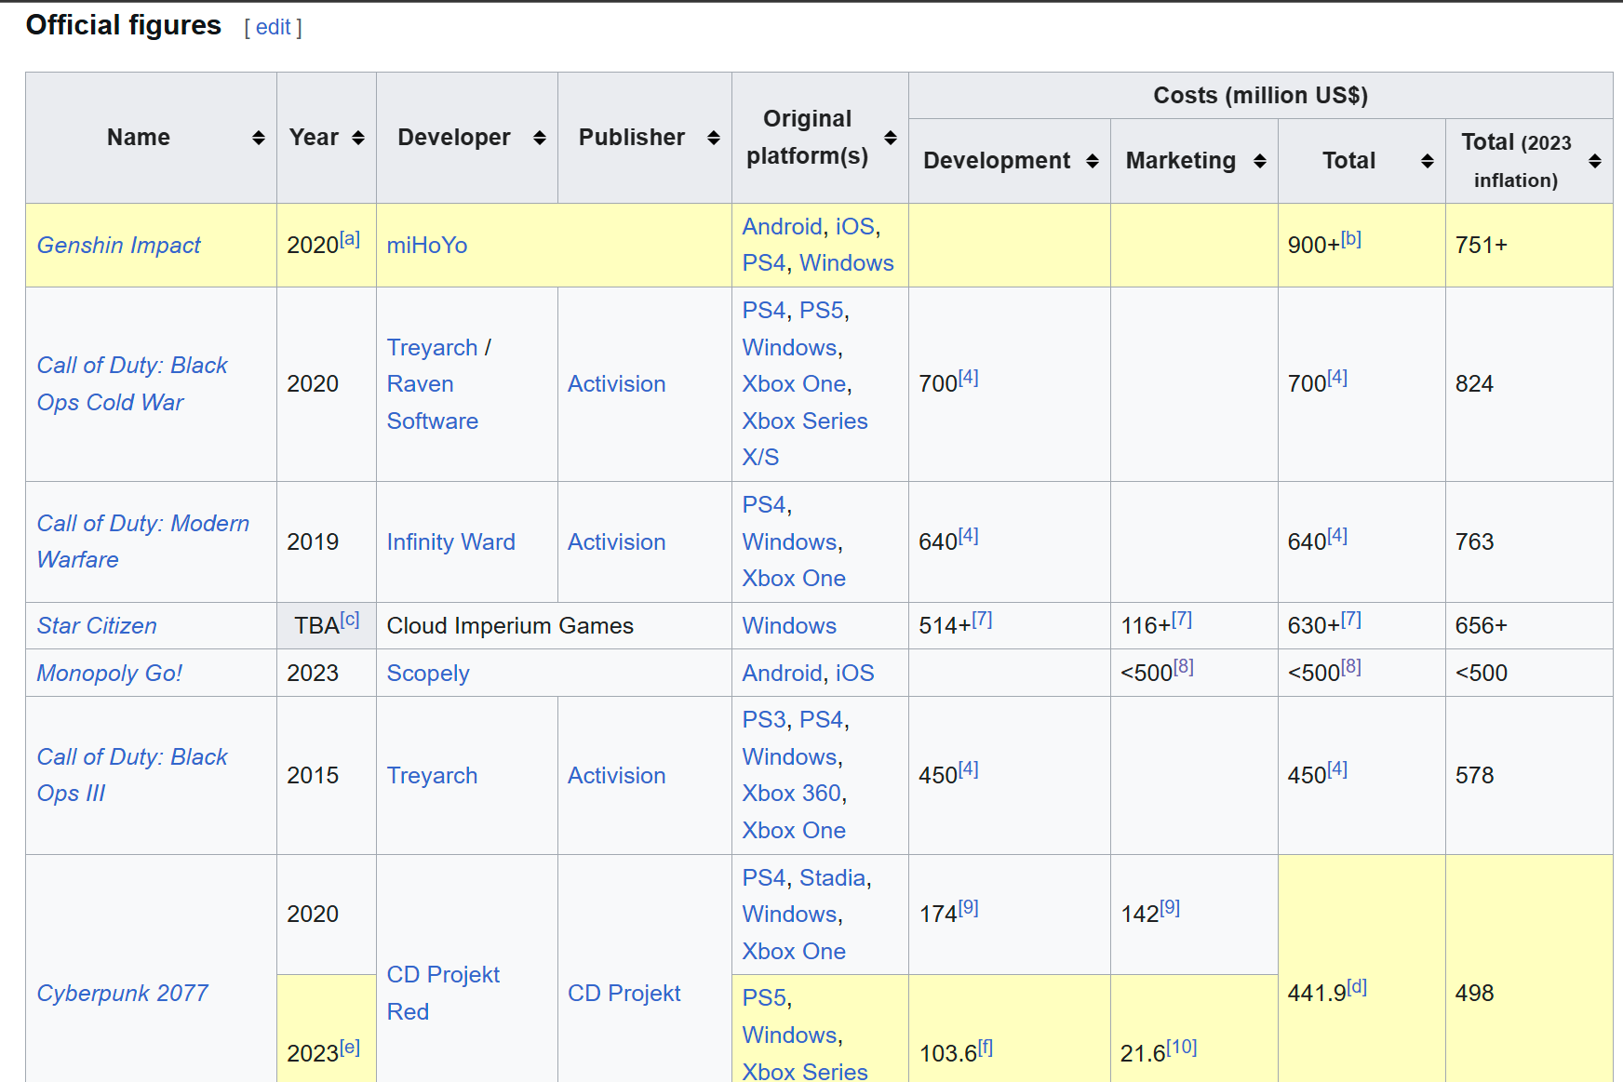Image resolution: width=1623 pixels, height=1082 pixels.
Task: Click footnote [b] next to 900+
Action: tap(1350, 239)
